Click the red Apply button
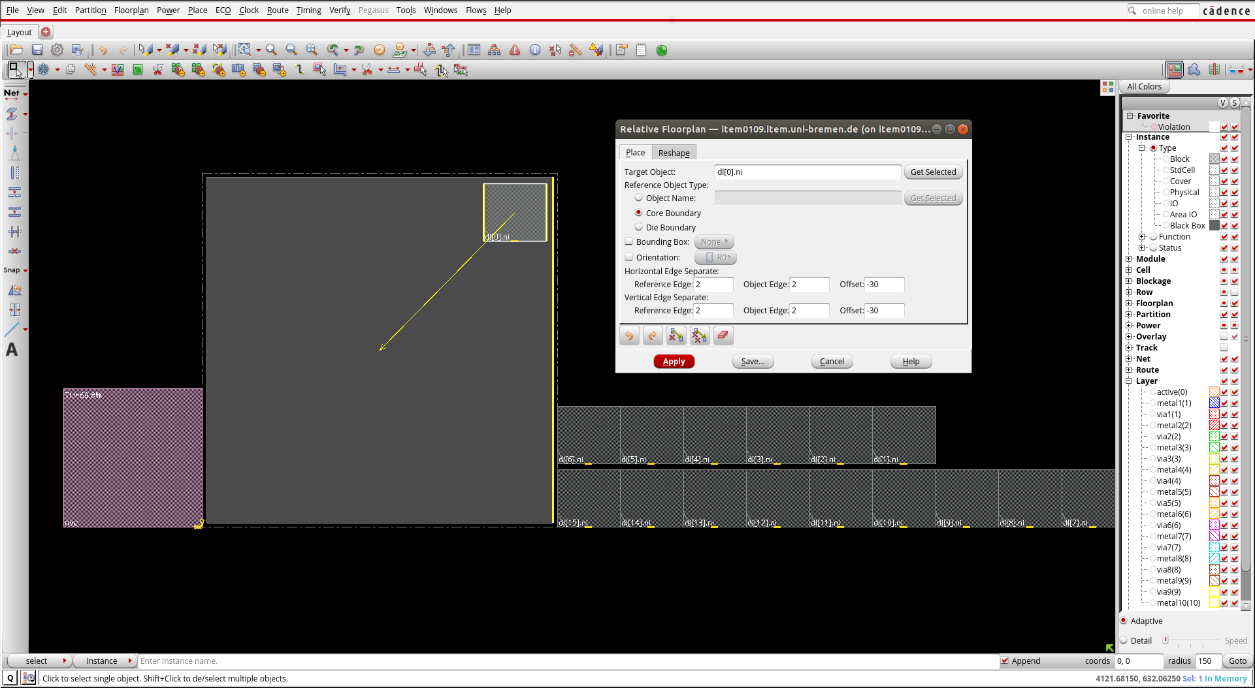1255x688 pixels. (674, 362)
